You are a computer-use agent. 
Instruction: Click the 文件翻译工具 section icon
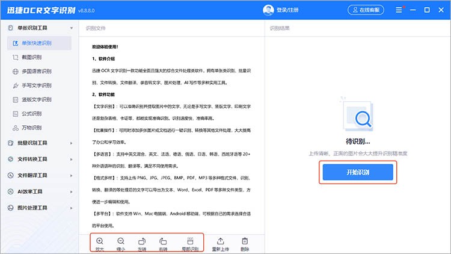[11, 175]
